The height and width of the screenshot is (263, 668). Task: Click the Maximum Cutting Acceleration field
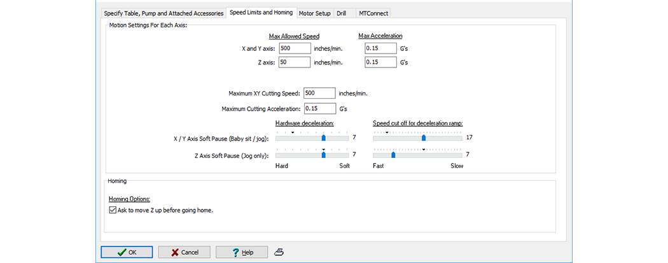[319, 108]
